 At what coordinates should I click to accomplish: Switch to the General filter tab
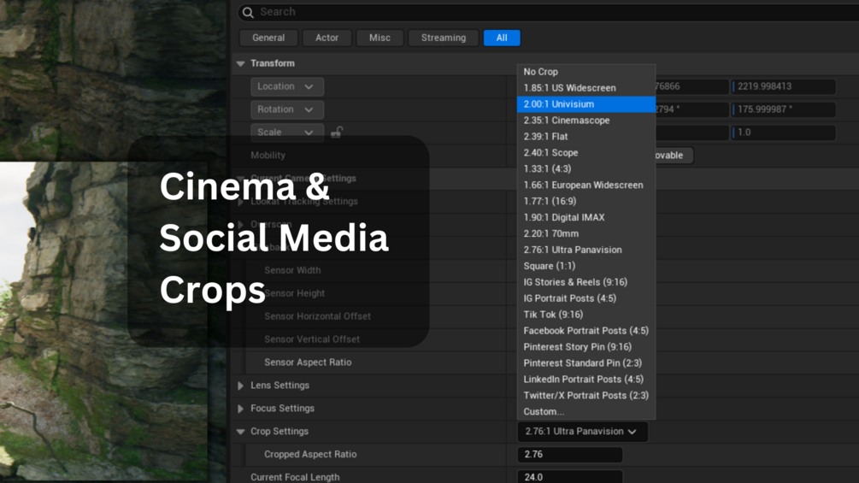pyautogui.click(x=268, y=38)
